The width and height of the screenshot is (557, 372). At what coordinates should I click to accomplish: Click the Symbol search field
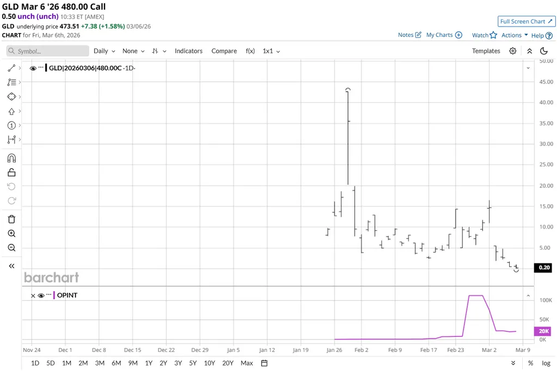pos(48,51)
